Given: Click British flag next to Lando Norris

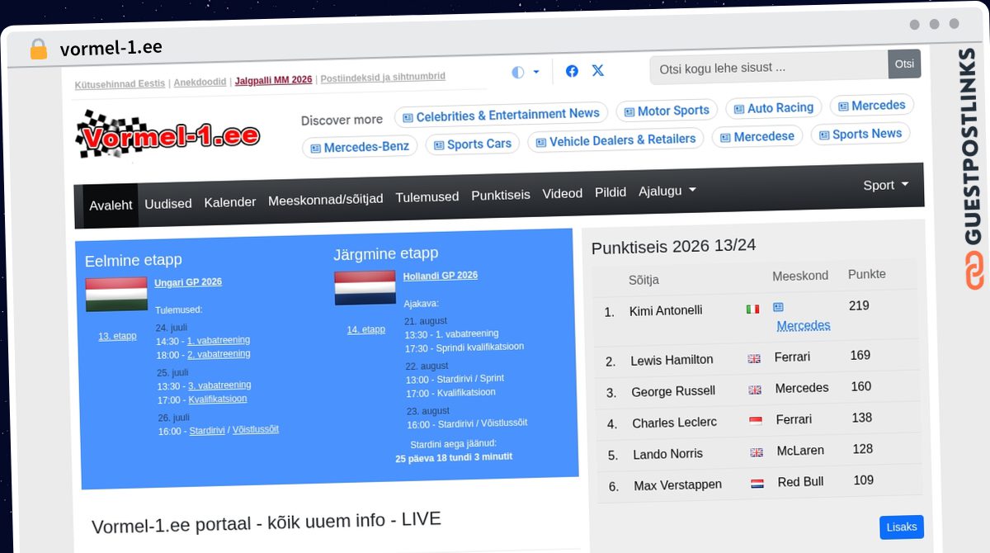Looking at the screenshot, I should pyautogui.click(x=757, y=452).
